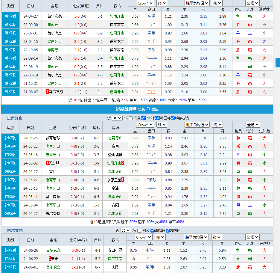Click the blue side tab on right edge

(x=278, y=63)
